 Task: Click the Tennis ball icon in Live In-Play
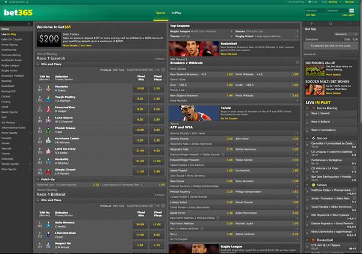click(313, 185)
